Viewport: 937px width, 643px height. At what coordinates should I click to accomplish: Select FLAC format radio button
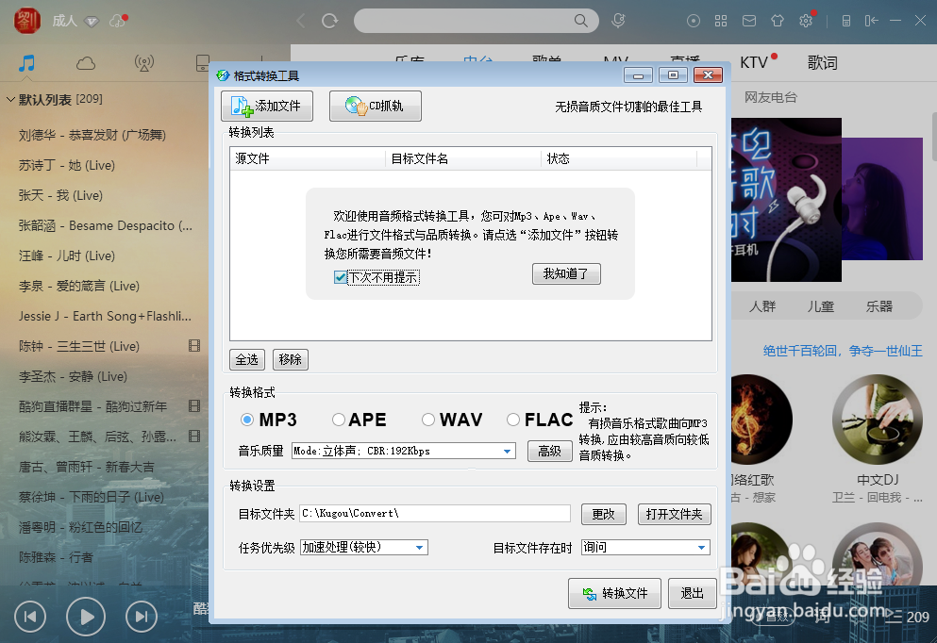pyautogui.click(x=512, y=420)
